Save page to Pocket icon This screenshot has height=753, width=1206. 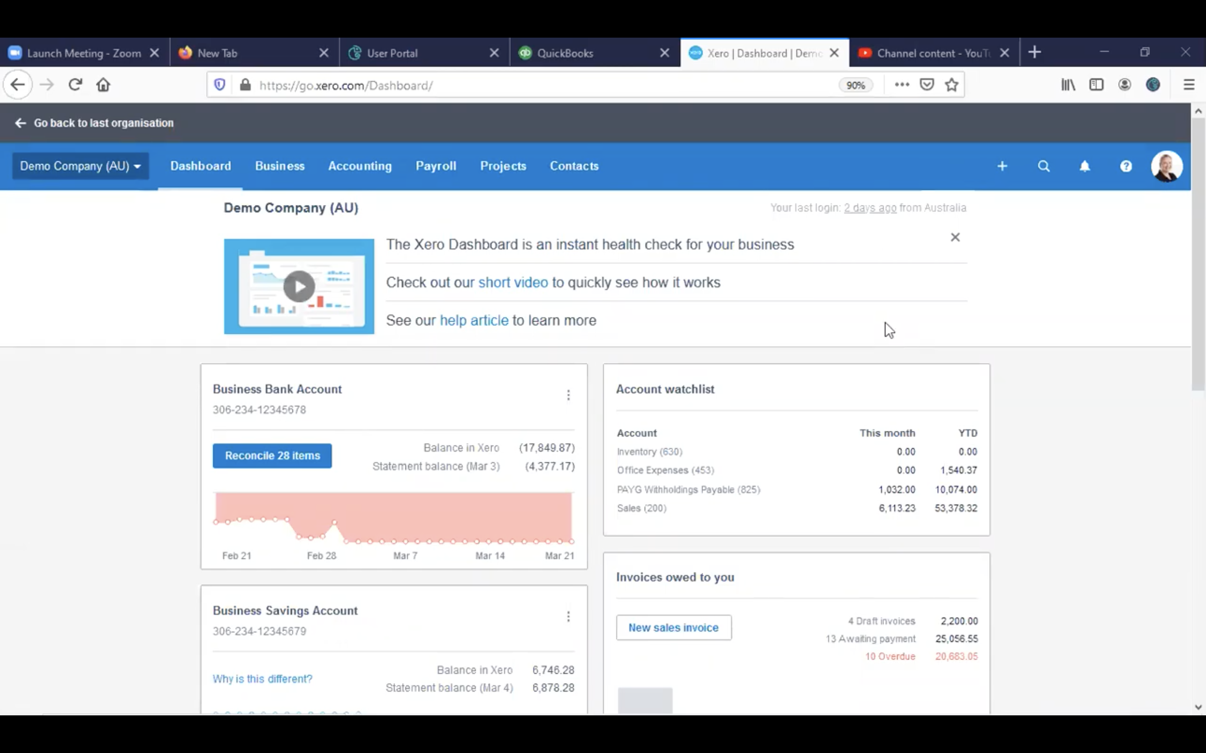point(926,85)
